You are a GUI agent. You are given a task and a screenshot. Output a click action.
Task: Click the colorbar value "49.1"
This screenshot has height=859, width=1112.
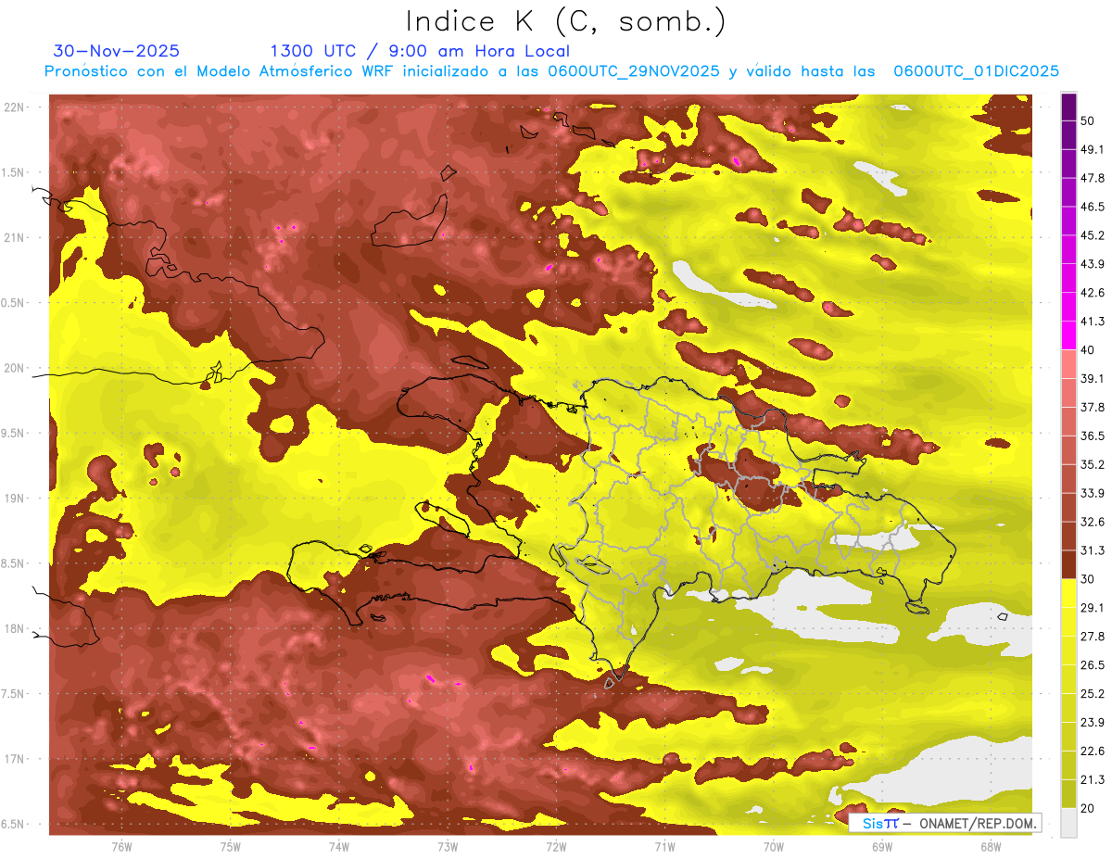[1092, 149]
